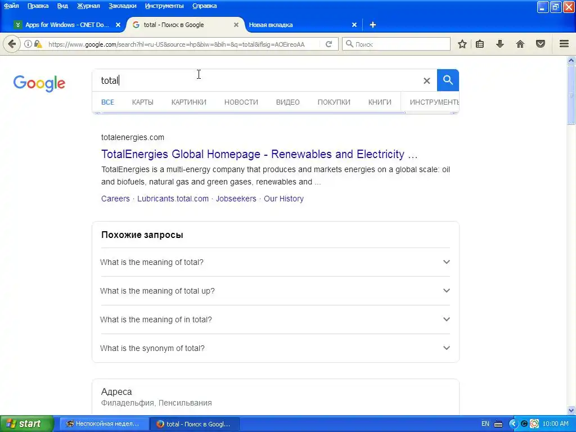Image resolution: width=576 pixels, height=432 pixels.
Task: Close the Новая вкладка tab
Action: click(x=354, y=25)
